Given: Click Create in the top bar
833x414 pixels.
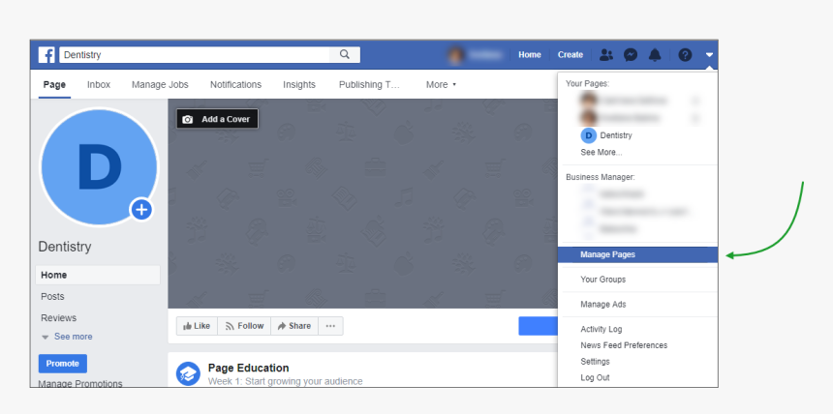Looking at the screenshot, I should [571, 55].
